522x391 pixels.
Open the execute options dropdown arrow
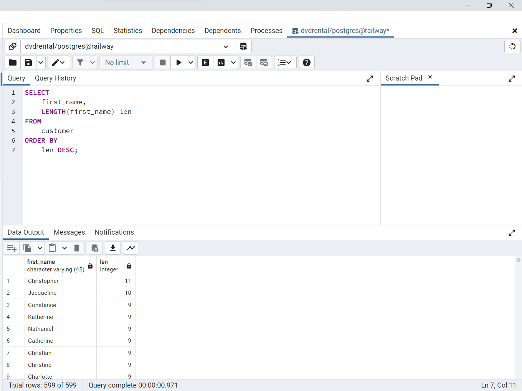(191, 62)
